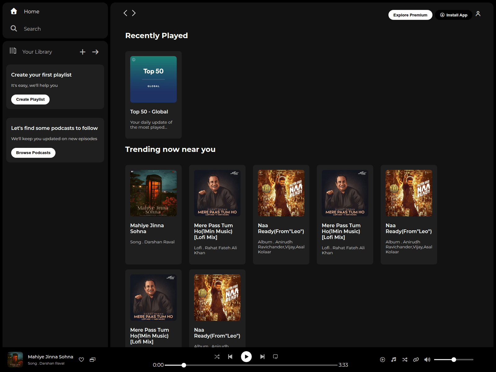Click the 'Recently Played' heading

[157, 36]
